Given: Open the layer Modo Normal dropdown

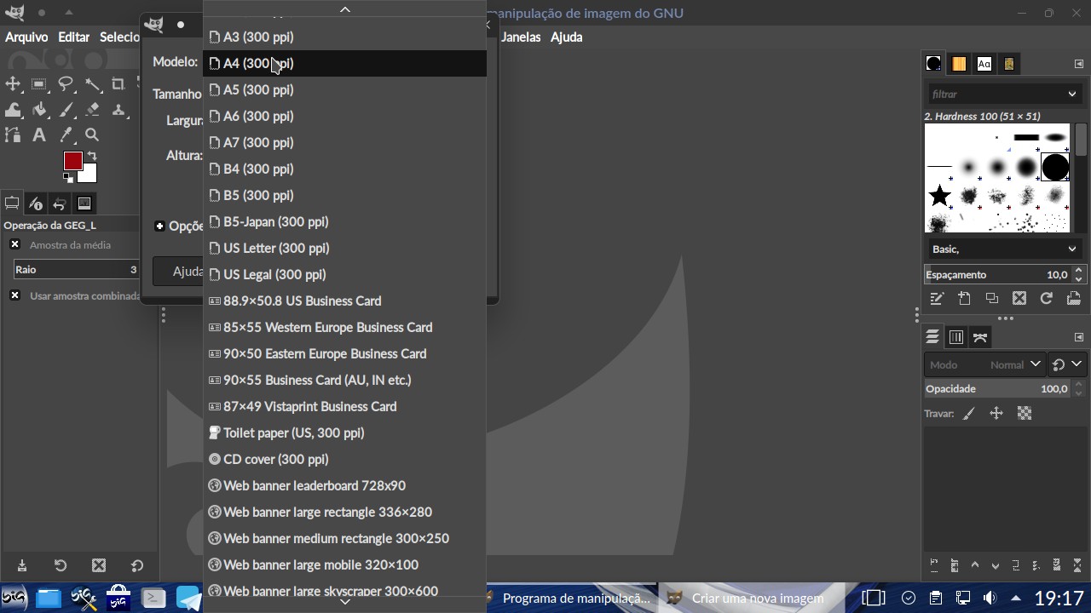Looking at the screenshot, I should (x=984, y=364).
